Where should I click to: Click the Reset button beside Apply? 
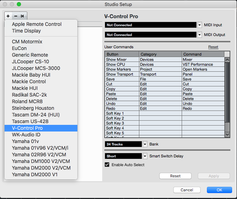(175, 176)
